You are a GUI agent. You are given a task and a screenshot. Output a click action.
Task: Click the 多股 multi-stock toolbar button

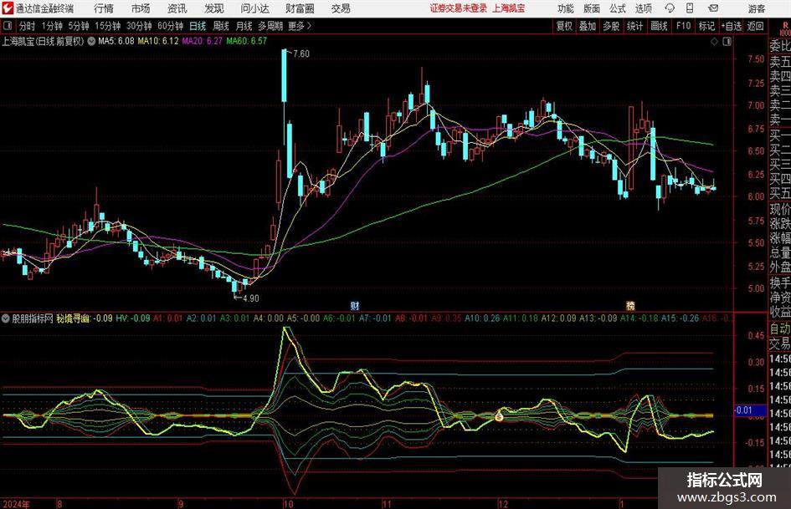click(x=611, y=26)
